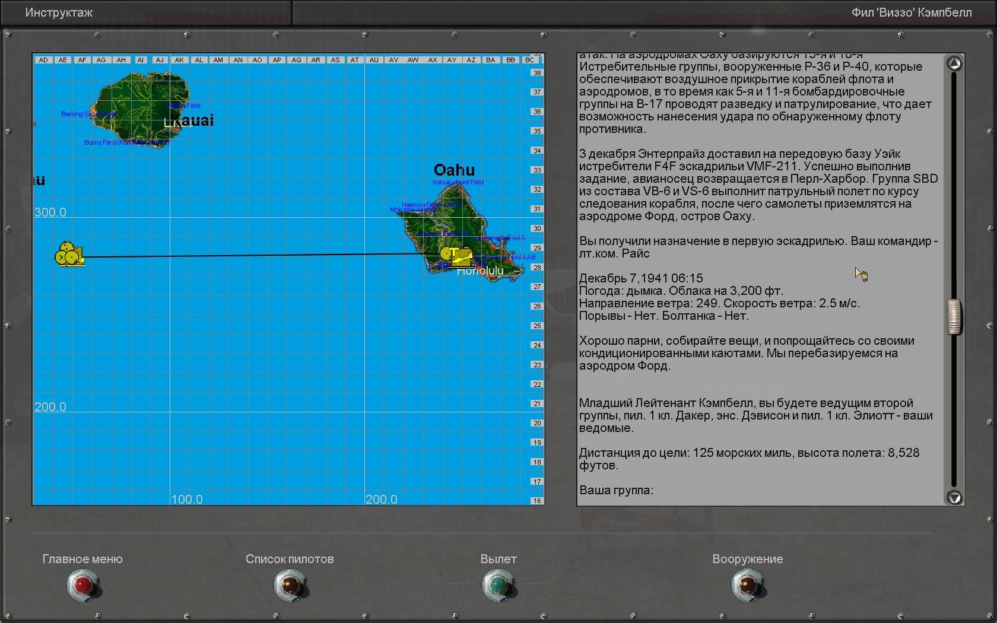Grab the briefing text scrollbar thumb
997x623 pixels.
(x=954, y=317)
